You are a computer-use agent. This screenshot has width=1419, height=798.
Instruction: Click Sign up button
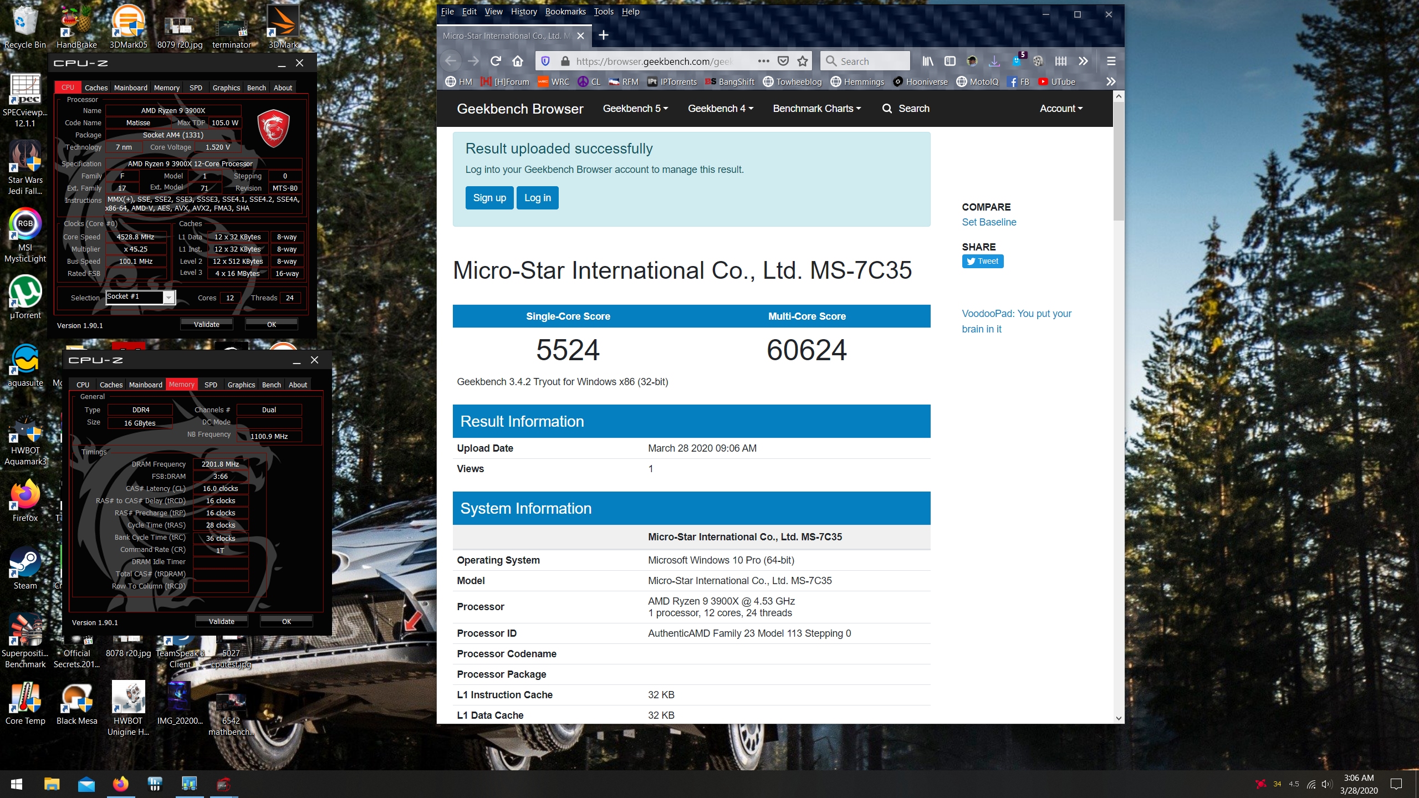(489, 198)
